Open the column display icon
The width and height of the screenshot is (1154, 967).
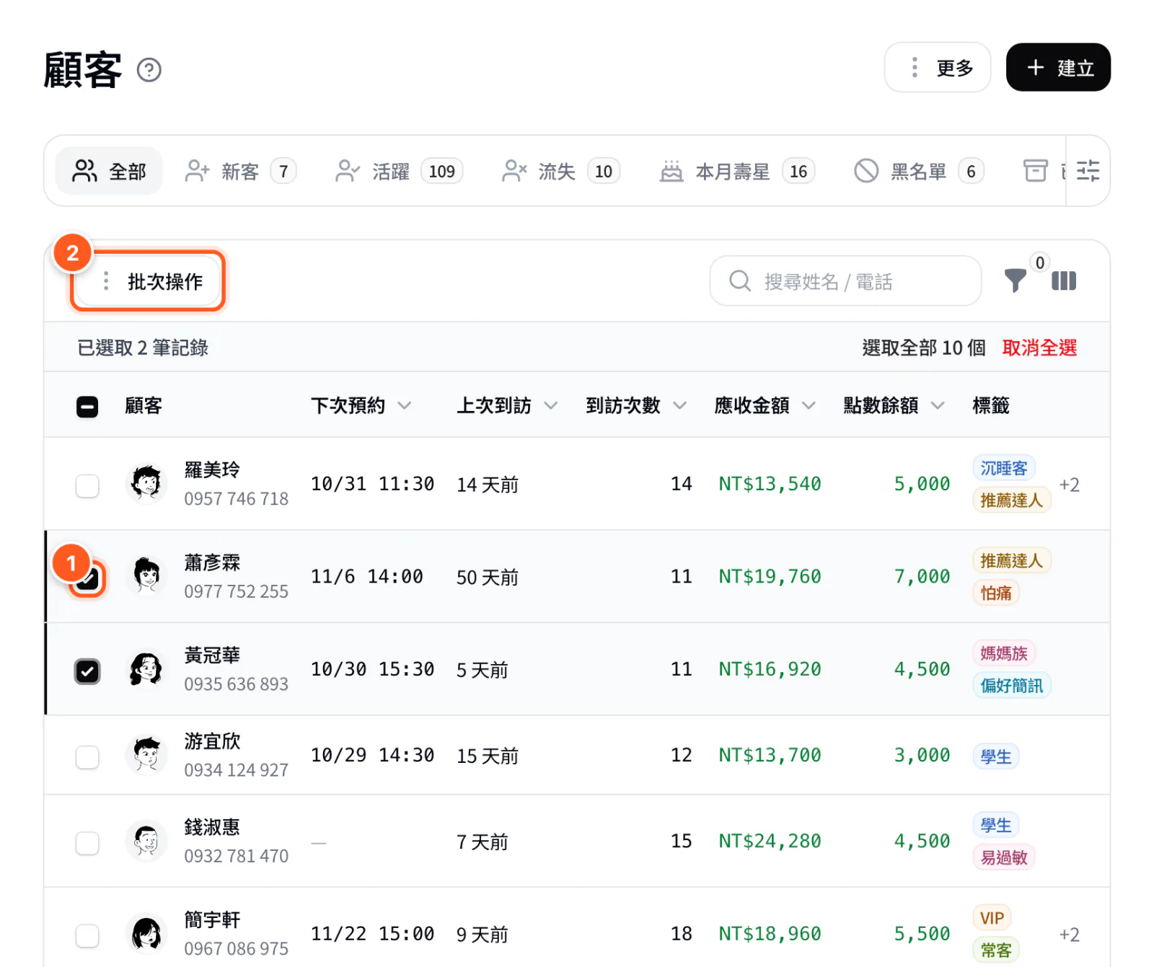coord(1064,281)
